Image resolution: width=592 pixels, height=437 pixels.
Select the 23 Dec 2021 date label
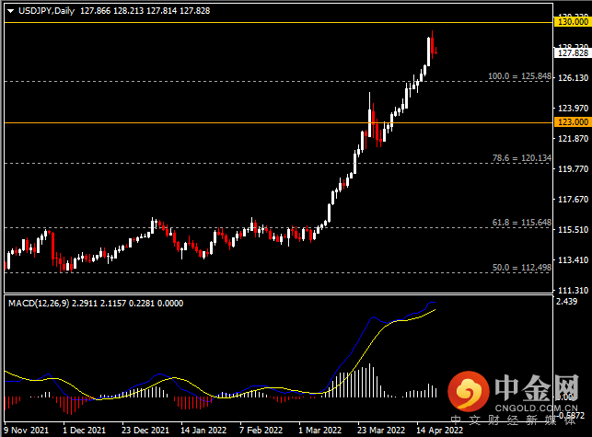pyautogui.click(x=145, y=431)
